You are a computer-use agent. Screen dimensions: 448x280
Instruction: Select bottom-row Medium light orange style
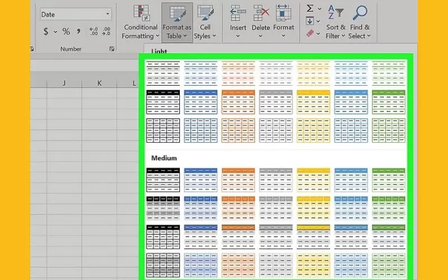(x=238, y=265)
